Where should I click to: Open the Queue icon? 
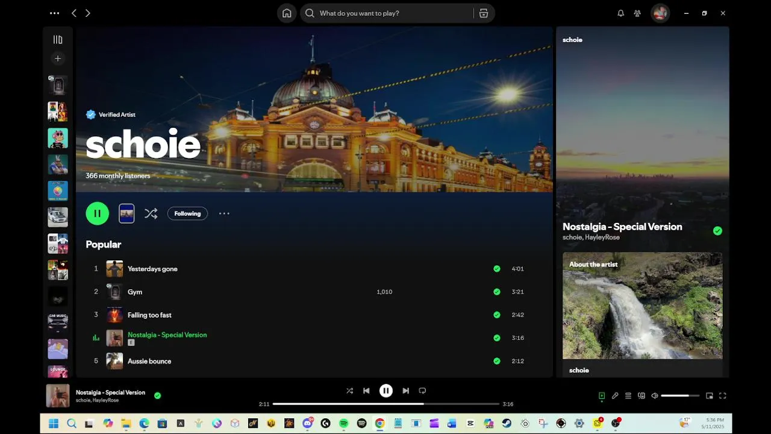coord(628,396)
